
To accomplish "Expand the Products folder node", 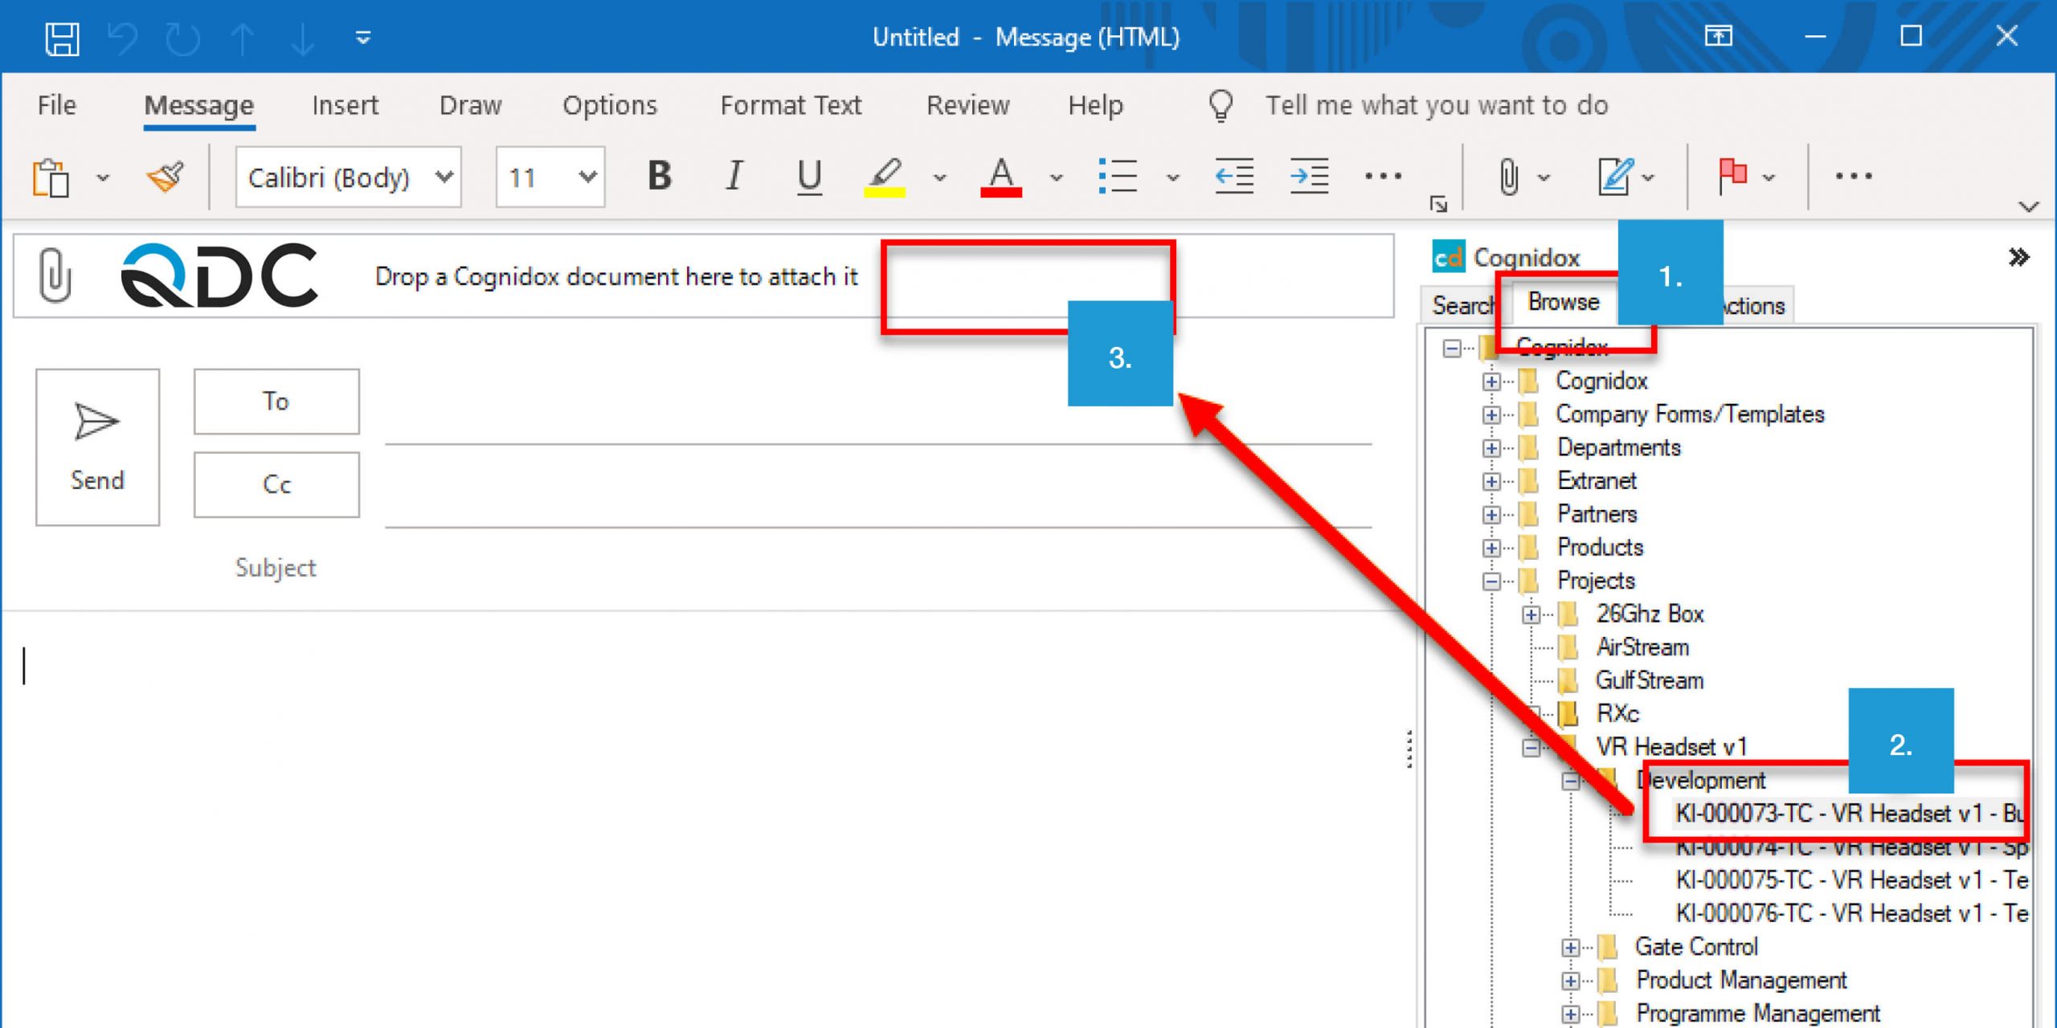I will tap(1493, 547).
